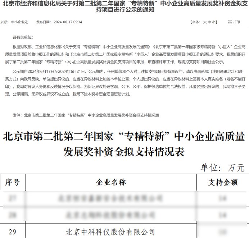Click company name 北京中科科仪股份有限公司
249x238 pixels.
(x=111, y=232)
